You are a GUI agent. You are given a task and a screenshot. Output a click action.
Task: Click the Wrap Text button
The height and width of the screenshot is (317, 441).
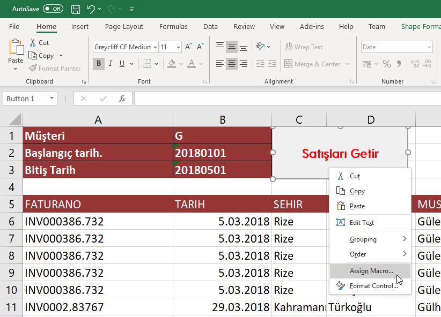coord(304,47)
